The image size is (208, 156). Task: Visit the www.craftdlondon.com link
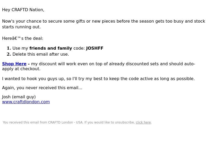26,102
